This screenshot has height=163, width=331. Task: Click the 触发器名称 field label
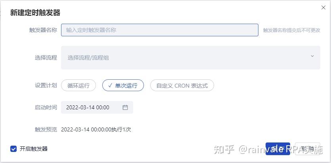click(x=43, y=30)
